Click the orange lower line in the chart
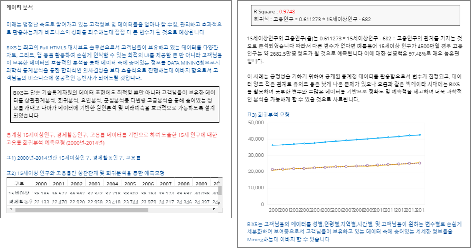 [x=346, y=166]
